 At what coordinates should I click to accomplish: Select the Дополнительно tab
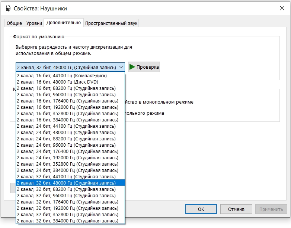point(64,23)
